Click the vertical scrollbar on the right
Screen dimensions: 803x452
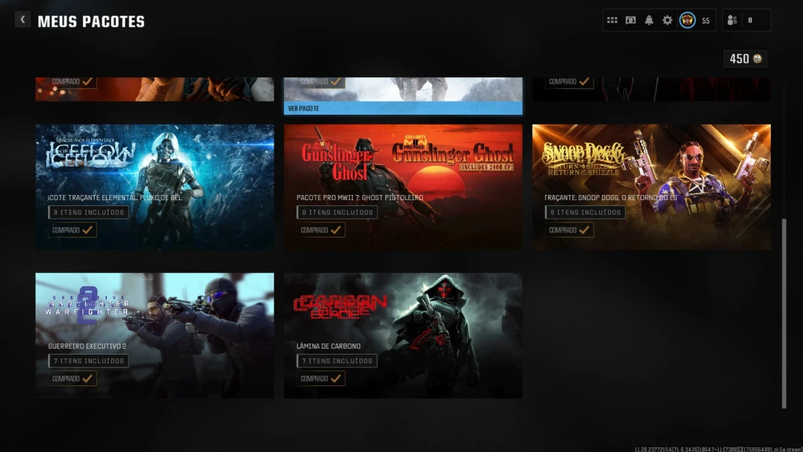pos(784,313)
